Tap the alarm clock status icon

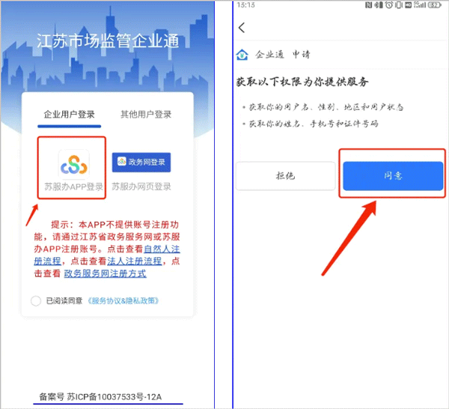click(x=389, y=5)
